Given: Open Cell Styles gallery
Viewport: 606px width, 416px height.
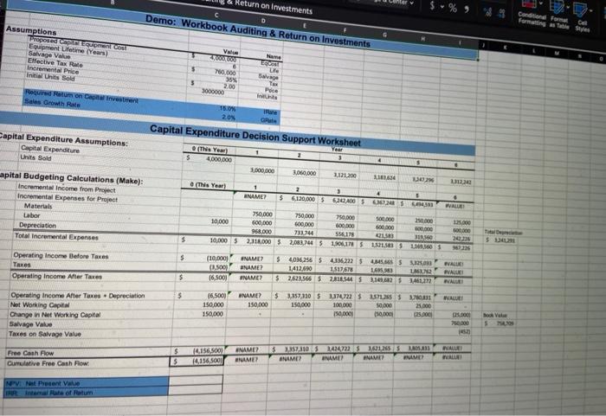Looking at the screenshot, I should 583,19.
